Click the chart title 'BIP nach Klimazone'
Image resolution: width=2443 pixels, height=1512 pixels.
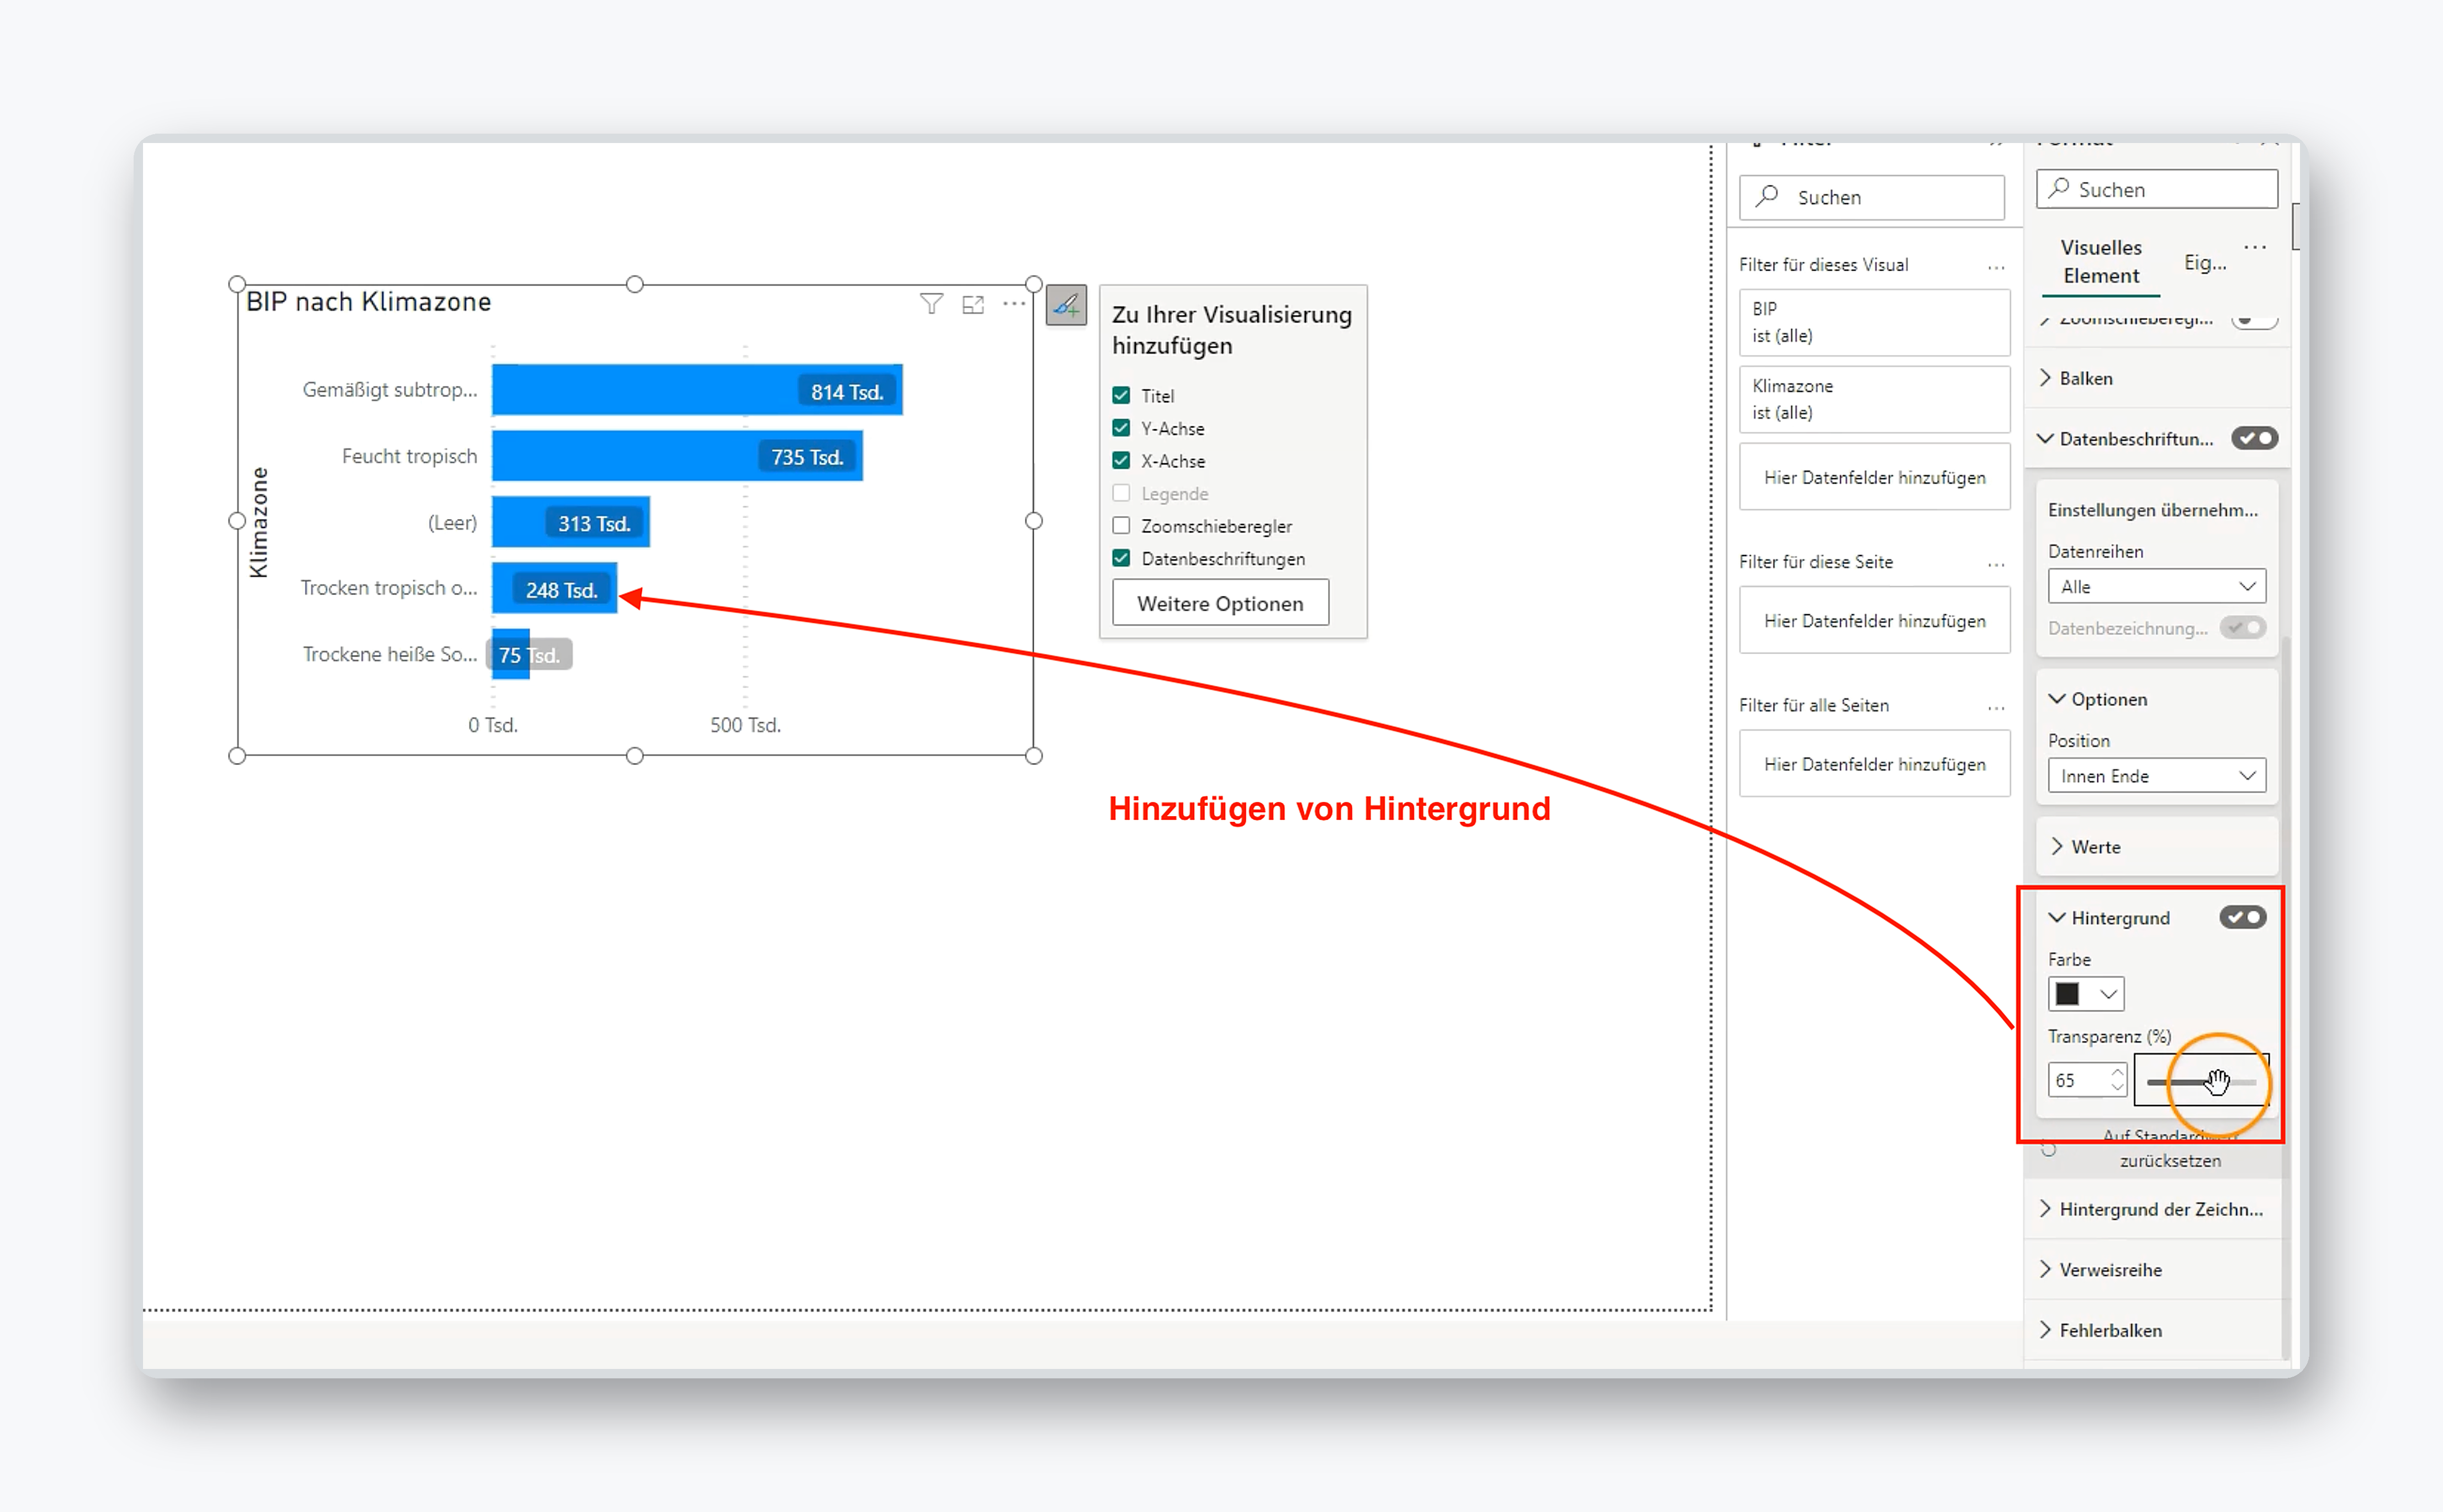pyautogui.click(x=368, y=302)
